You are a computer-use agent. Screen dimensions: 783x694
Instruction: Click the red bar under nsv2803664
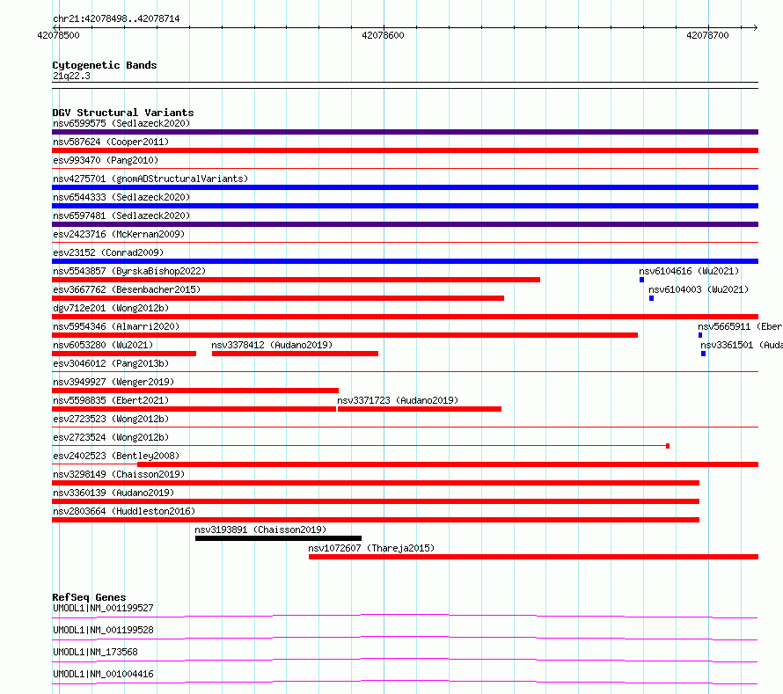[x=376, y=520]
